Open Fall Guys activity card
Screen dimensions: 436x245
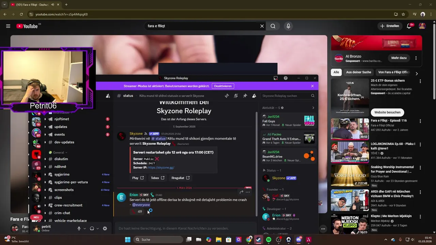coord(289,121)
